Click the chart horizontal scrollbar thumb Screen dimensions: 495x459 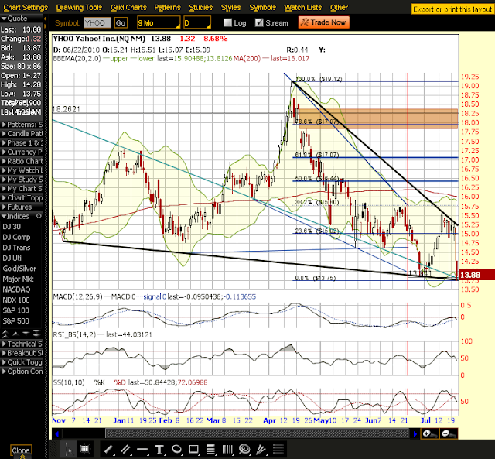pyautogui.click(x=257, y=433)
